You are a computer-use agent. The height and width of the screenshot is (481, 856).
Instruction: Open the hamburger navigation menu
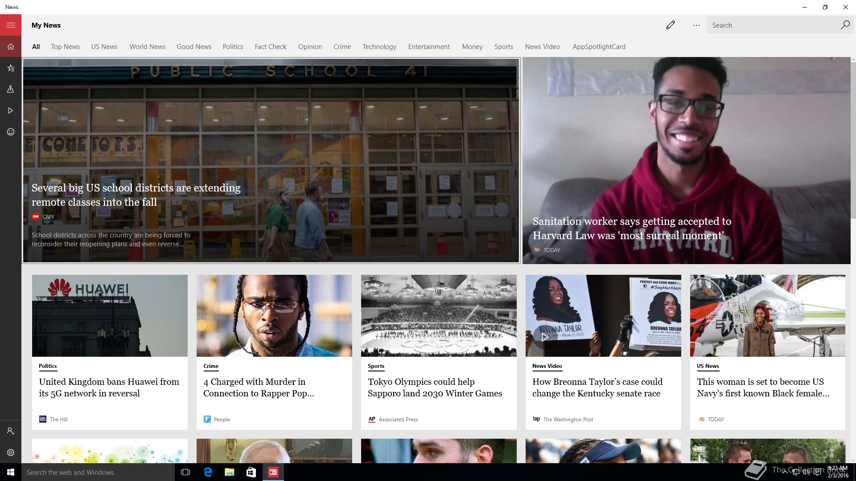click(x=11, y=25)
